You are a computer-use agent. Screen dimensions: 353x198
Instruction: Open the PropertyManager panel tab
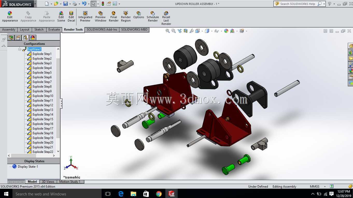coord(18,38)
